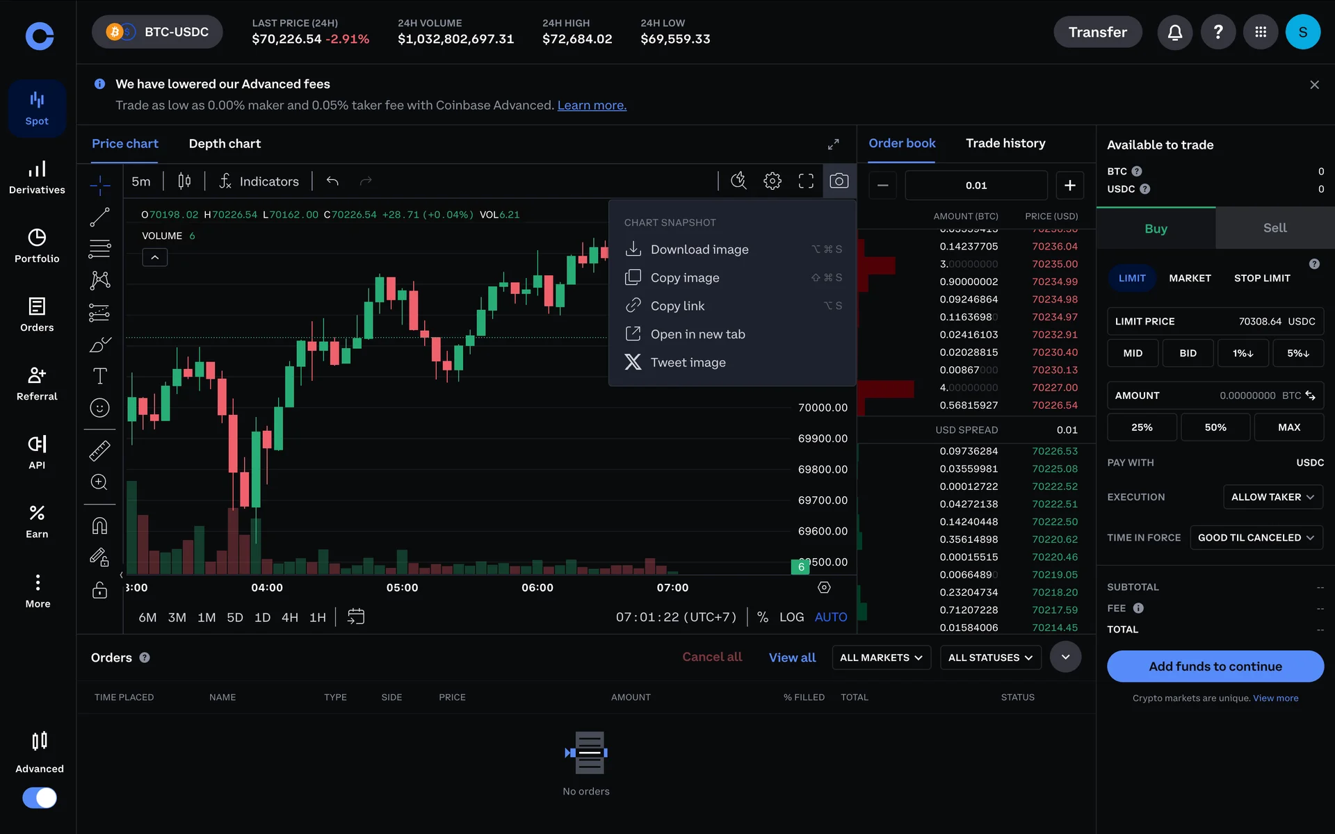Open notifications bell
This screenshot has height=834, width=1335.
(1174, 32)
